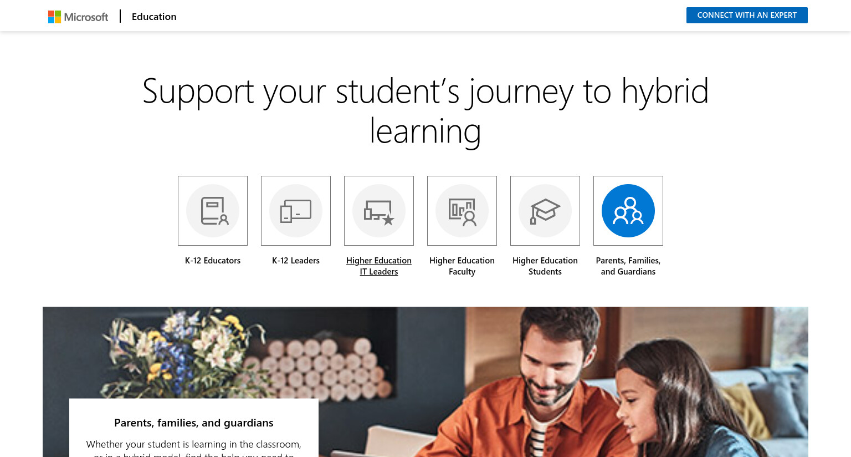851x457 pixels.
Task: Select the K-12 Leaders devices icon
Action: [x=296, y=211]
